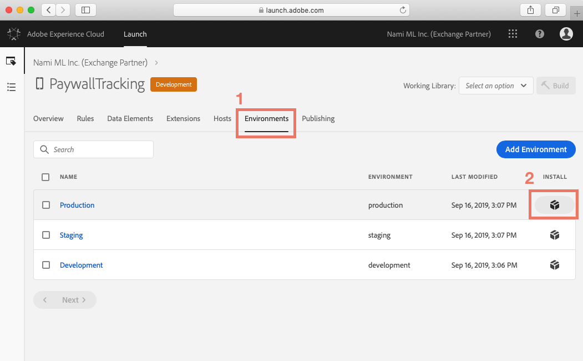583x361 pixels.
Task: Click Staging row's 3:07 PM timestamp
Action: (x=484, y=235)
